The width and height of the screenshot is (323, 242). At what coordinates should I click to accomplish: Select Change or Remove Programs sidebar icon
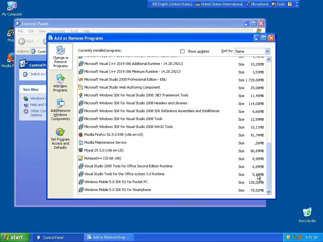coord(60,57)
